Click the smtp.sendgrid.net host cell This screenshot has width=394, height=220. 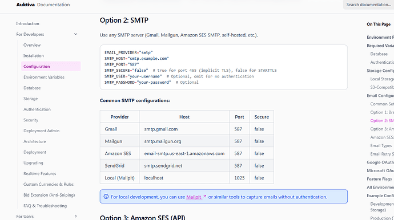coord(184,165)
